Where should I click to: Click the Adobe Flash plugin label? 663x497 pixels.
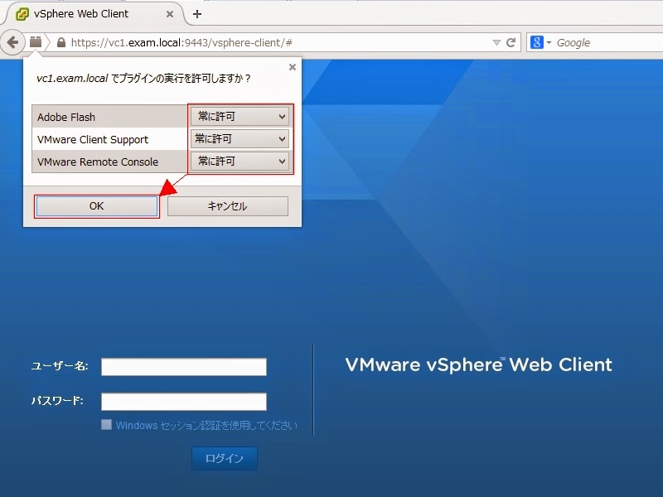tap(66, 117)
